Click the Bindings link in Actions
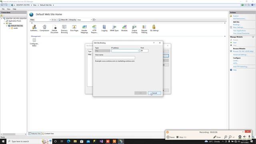Screen dimensions: 256x144 coord(236,25)
